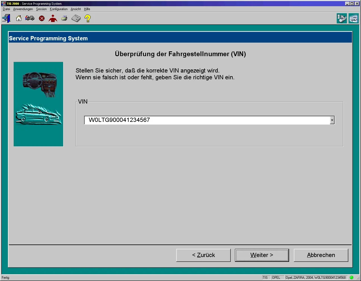This screenshot has height=281, width=361.
Task: Click the Abbrechen button
Action: (321, 255)
